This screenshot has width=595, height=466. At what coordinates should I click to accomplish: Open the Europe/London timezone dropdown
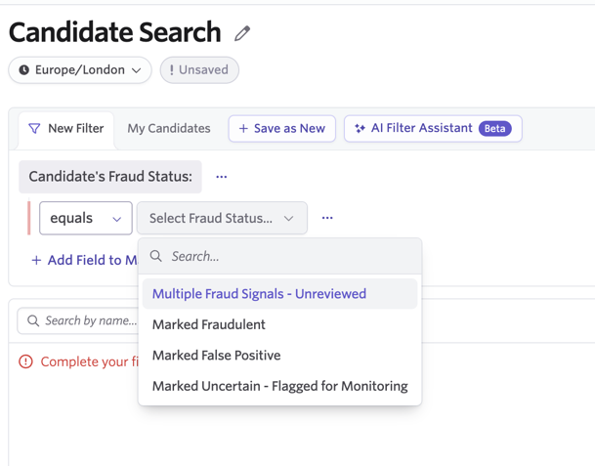[x=80, y=70]
